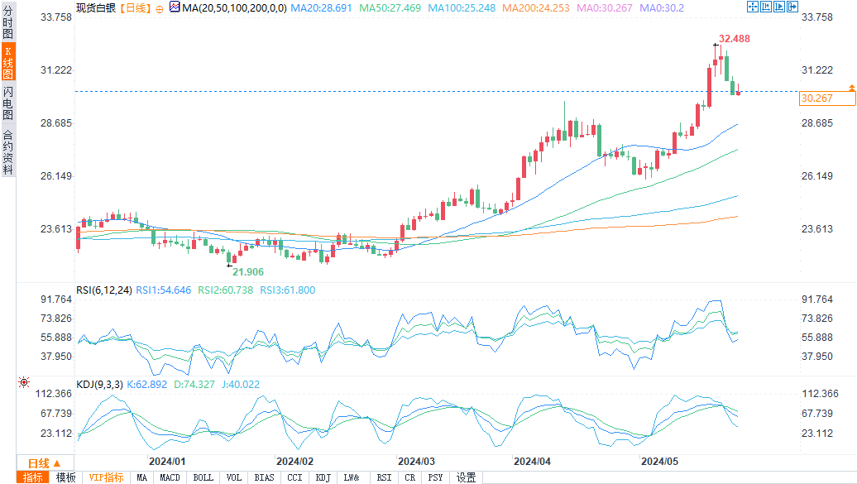Select the KDJ indicator button
The width and height of the screenshot is (857, 484).
pos(323,477)
